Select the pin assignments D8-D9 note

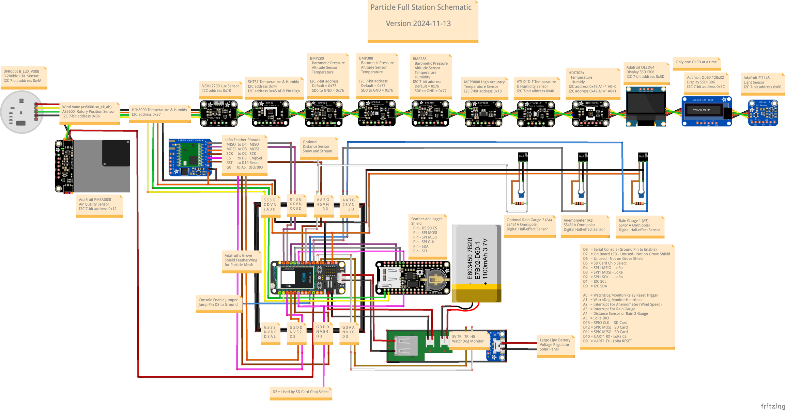627,296
